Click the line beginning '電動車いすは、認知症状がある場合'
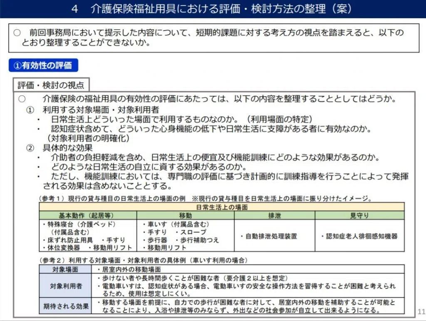 click(249, 286)
